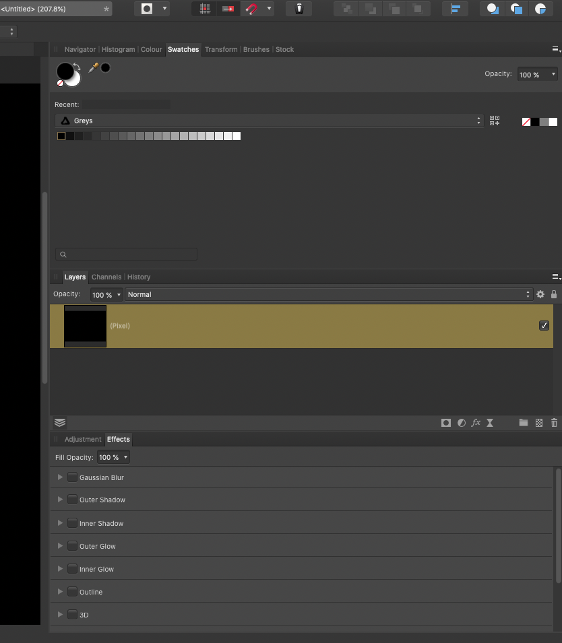Open the Layers panel options menu
This screenshot has height=643, width=562.
click(556, 277)
